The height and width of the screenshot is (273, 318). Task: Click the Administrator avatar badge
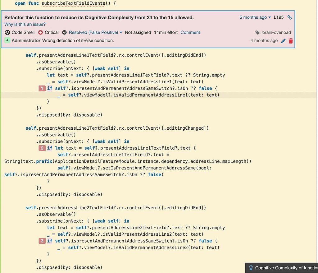click(7, 40)
